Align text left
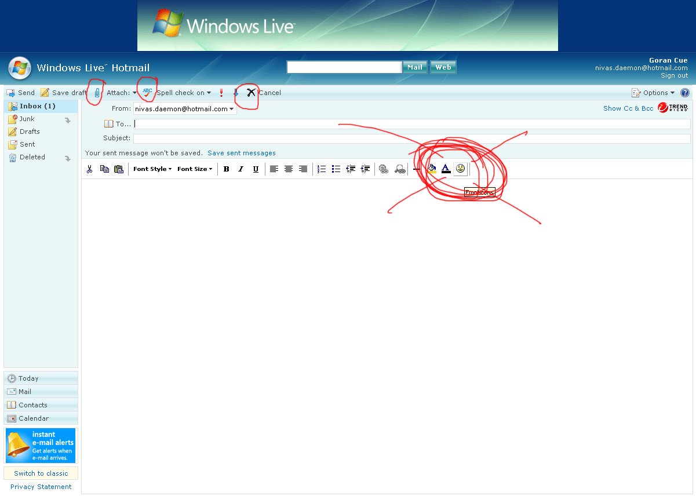The width and height of the screenshot is (696, 496). tap(274, 169)
